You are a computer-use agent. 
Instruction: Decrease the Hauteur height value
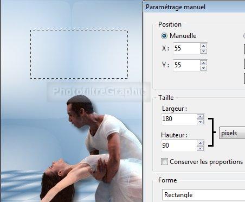(200, 148)
